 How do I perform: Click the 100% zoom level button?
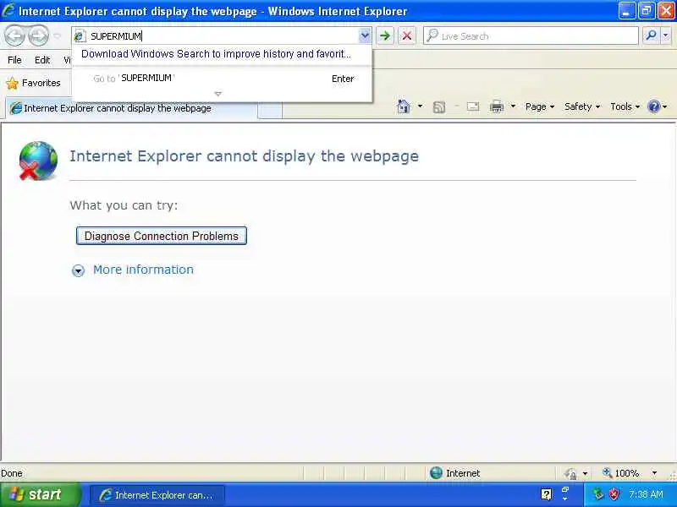coord(621,473)
